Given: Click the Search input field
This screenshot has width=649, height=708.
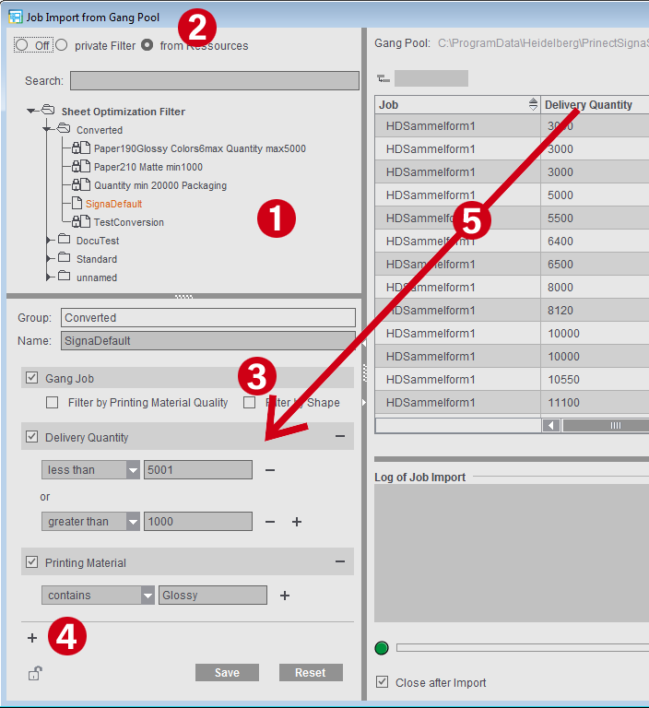Looking at the screenshot, I should pos(214,81).
